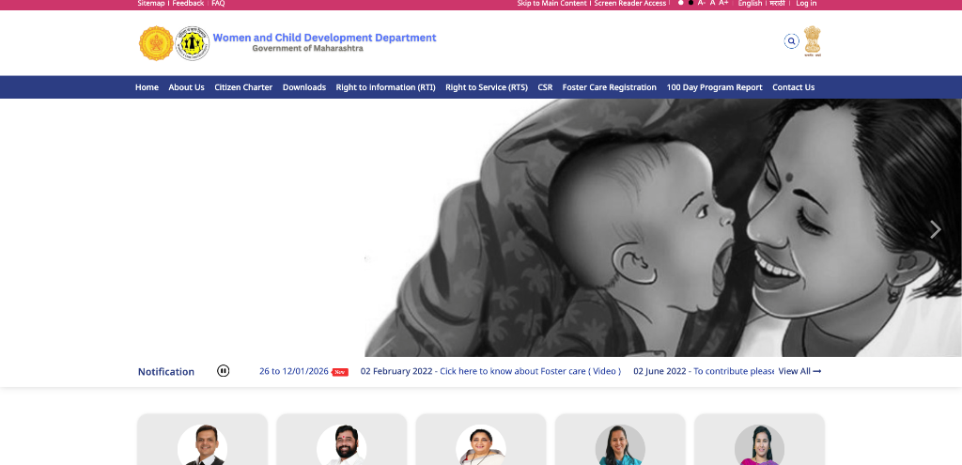Screen dimensions: 962x465
Task: Click the Log in link
Action: point(806,3)
